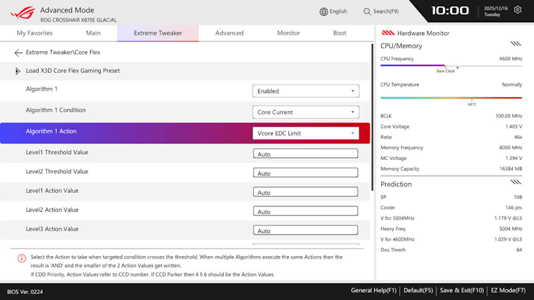The height and width of the screenshot is (300, 534).
Task: Switch to Main tab
Action: 93,33
